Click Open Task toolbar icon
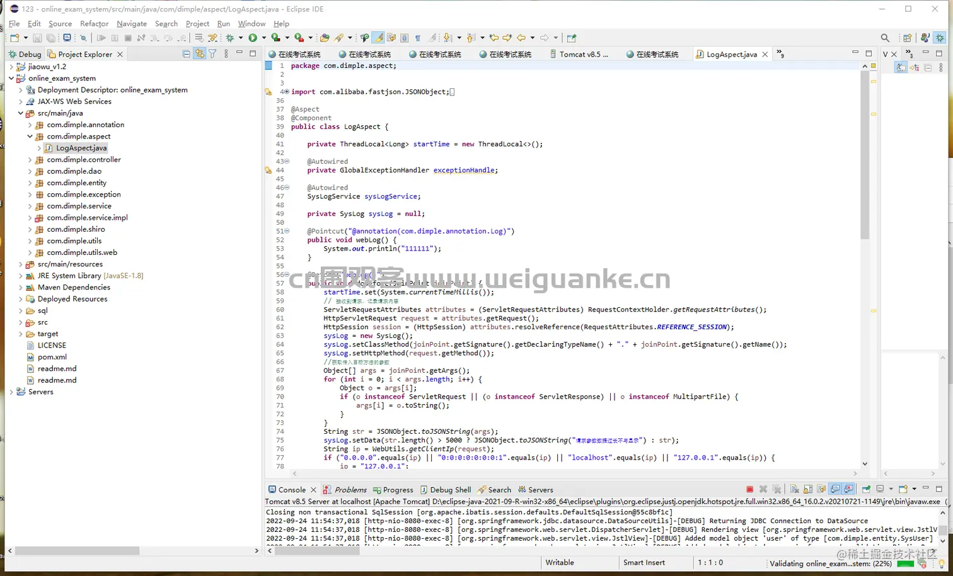The height and width of the screenshot is (576, 953). [x=339, y=38]
